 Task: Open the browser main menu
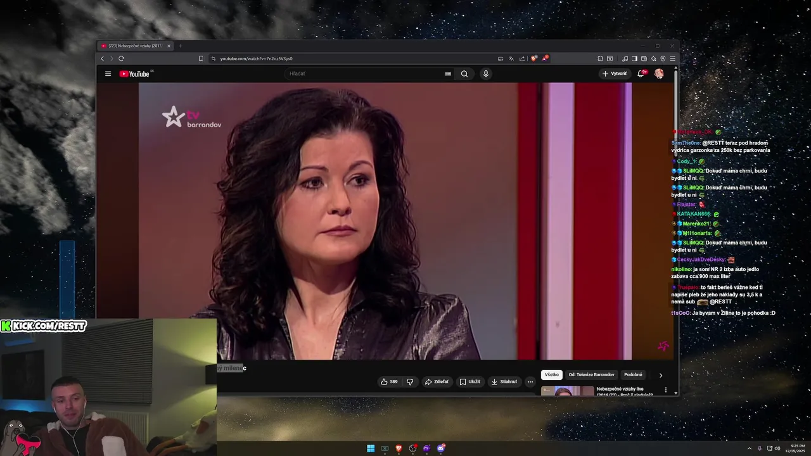pyautogui.click(x=672, y=58)
